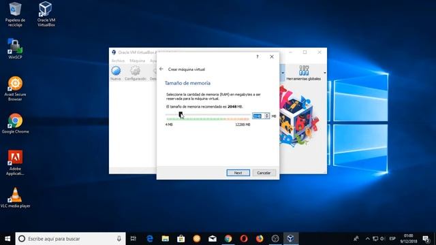This screenshot has height=245, width=436.
Task: Close the Crear máquina virtual dialog
Action: 272,56
